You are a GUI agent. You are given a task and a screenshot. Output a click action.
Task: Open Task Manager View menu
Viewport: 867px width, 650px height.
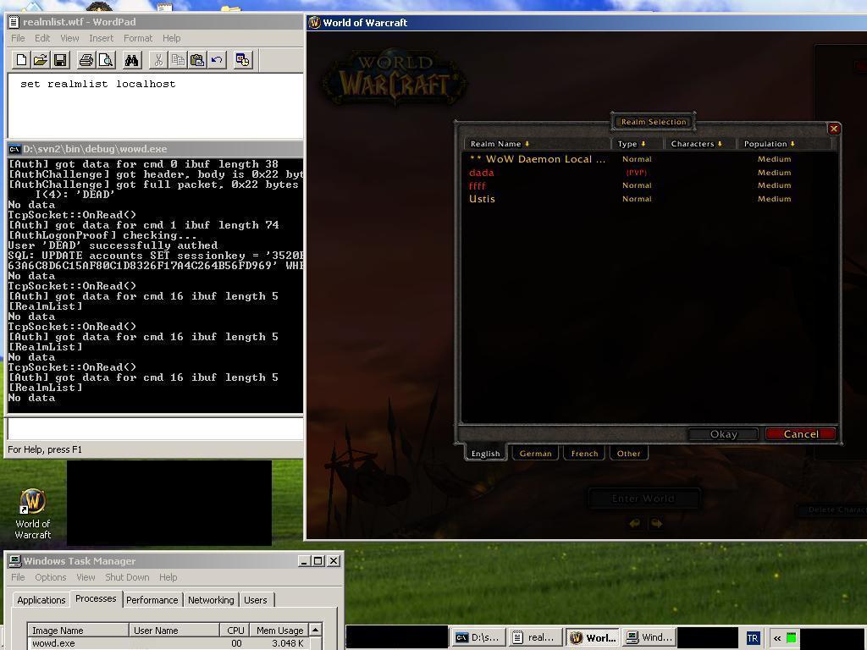click(86, 577)
